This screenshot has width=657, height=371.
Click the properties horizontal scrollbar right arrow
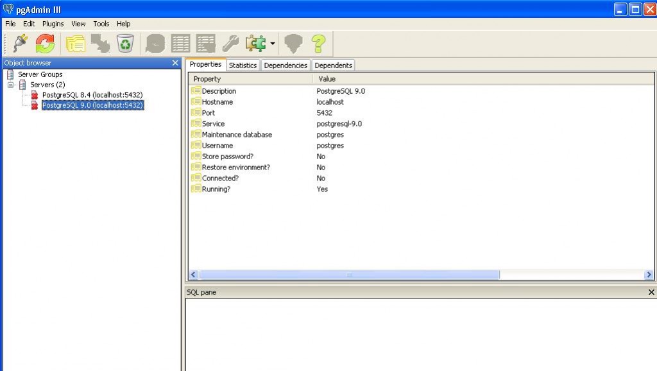tap(649, 275)
